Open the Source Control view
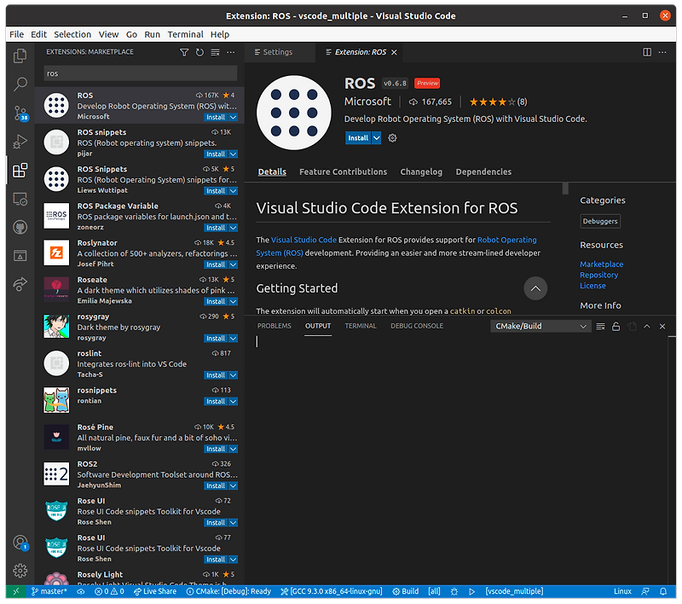The image size is (682, 604). (x=20, y=113)
